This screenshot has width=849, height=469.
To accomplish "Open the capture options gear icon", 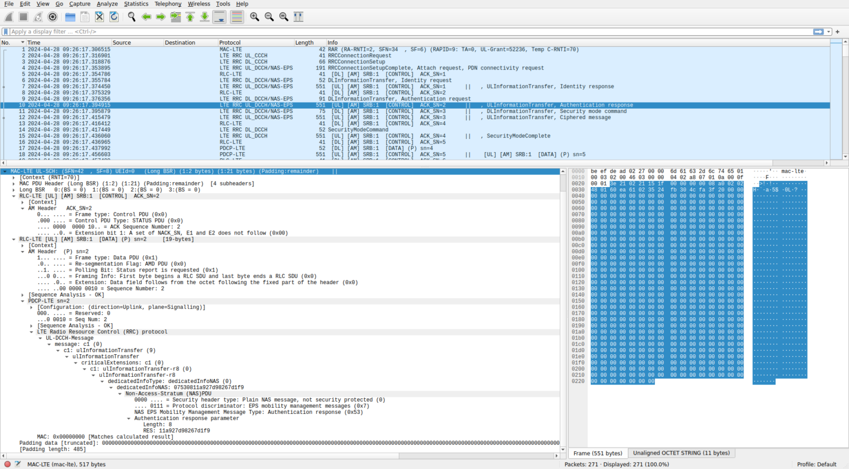I will [53, 17].
